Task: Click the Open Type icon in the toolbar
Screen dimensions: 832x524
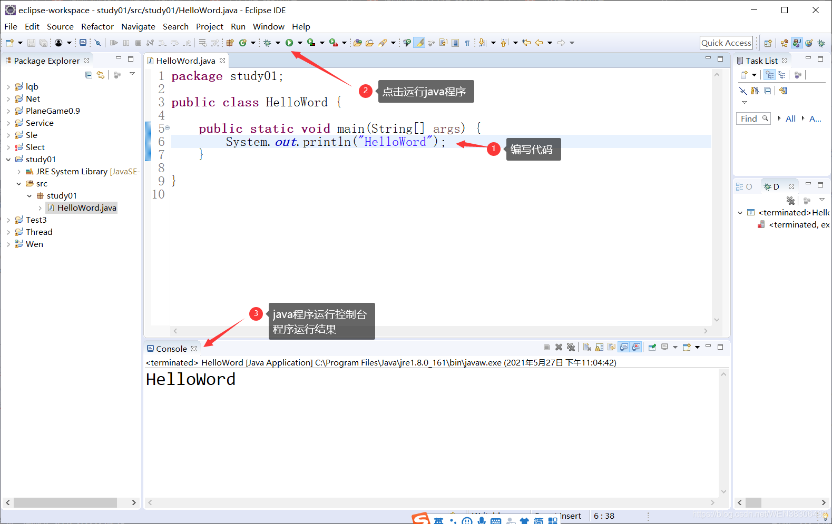Action: (358, 43)
